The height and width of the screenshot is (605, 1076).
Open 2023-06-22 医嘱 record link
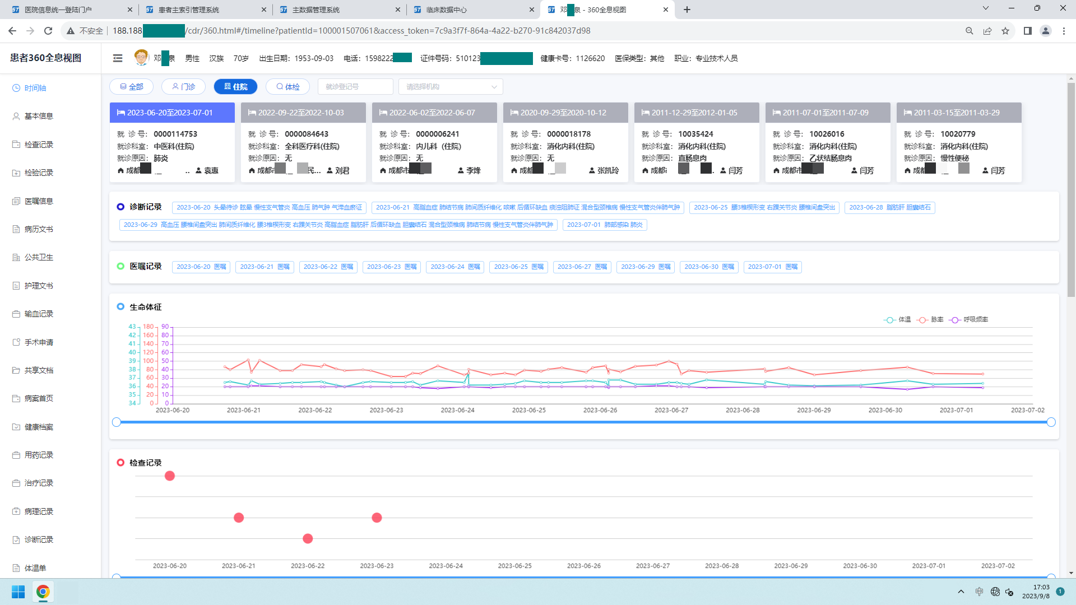click(328, 267)
